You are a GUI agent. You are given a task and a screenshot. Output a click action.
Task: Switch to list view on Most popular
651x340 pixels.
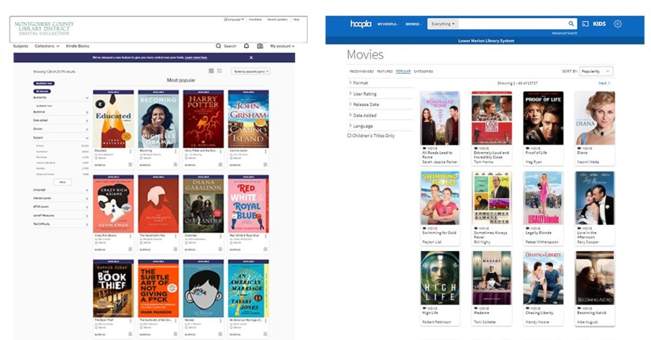(x=219, y=71)
